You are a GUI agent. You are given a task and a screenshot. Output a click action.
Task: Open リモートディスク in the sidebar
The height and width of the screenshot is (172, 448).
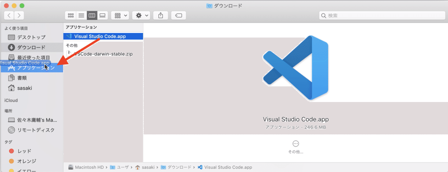(31, 130)
